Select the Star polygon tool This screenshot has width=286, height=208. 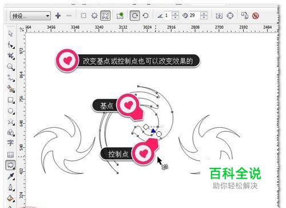[11, 122]
